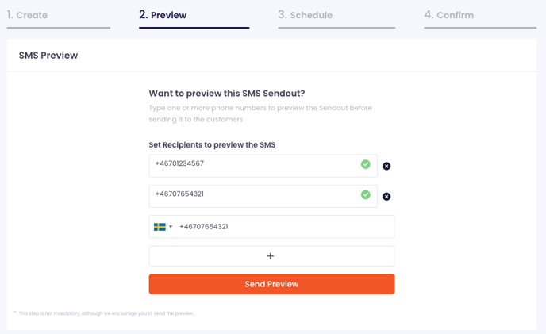
Task: Remove the +46707654321 recipient row
Action: [386, 197]
